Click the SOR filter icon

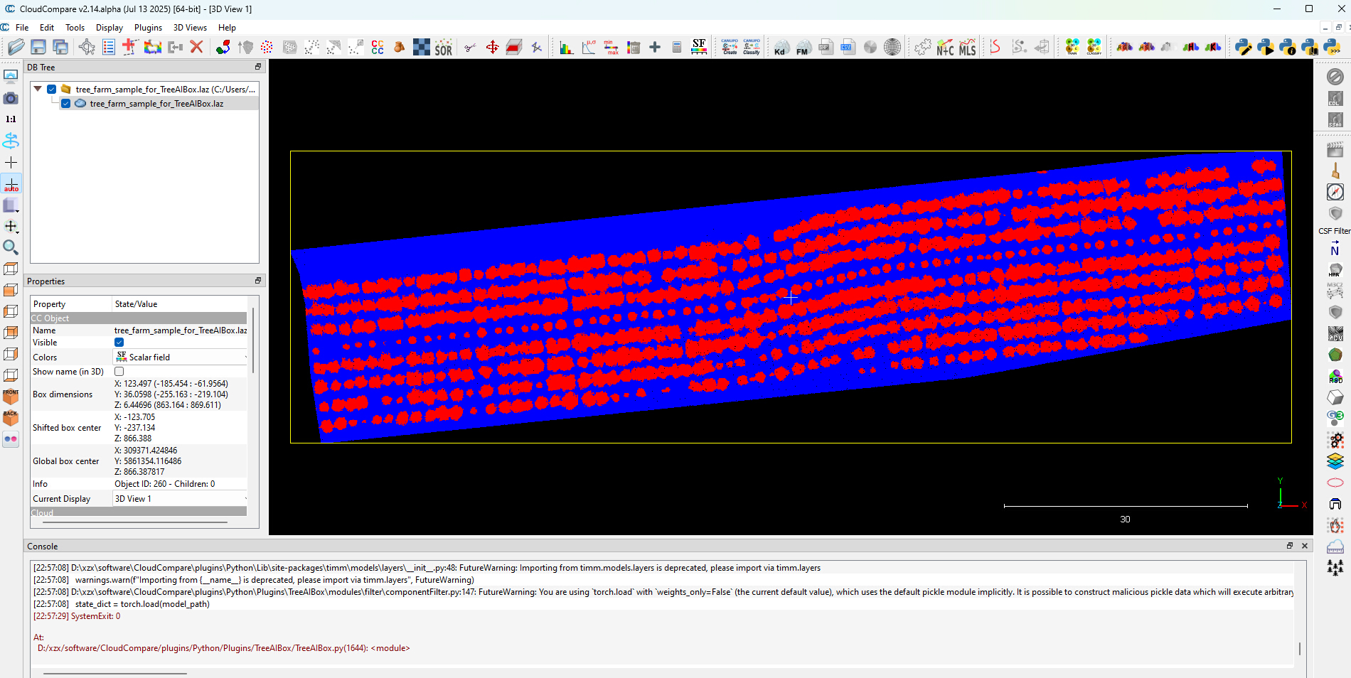(444, 47)
